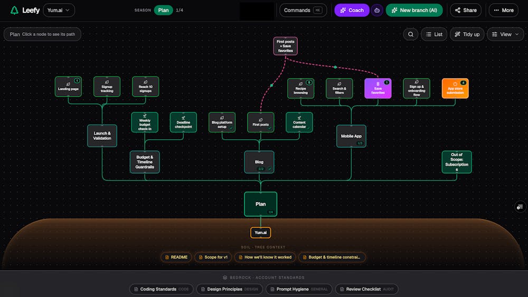
Task: Open Coding Standards bedrock document
Action: [x=161, y=289]
